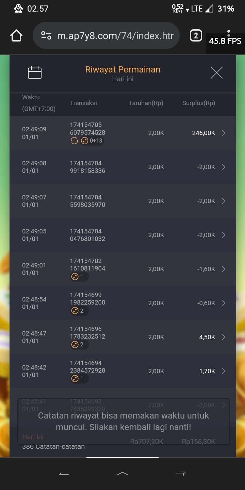Click the free spin icon in 02:49:09 row
Viewport: 245px width, 490px height.
[74, 141]
